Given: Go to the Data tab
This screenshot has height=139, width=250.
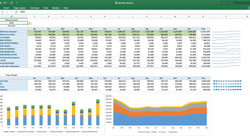Looking at the screenshot, I should coord(46,8).
